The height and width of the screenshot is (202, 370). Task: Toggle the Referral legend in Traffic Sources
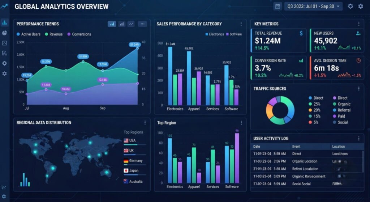(x=341, y=110)
